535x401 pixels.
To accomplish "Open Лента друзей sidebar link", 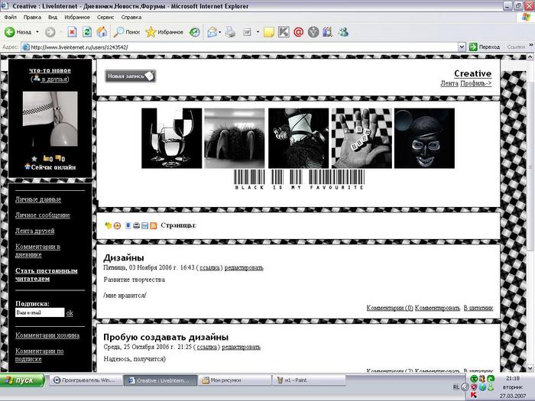I will point(35,231).
